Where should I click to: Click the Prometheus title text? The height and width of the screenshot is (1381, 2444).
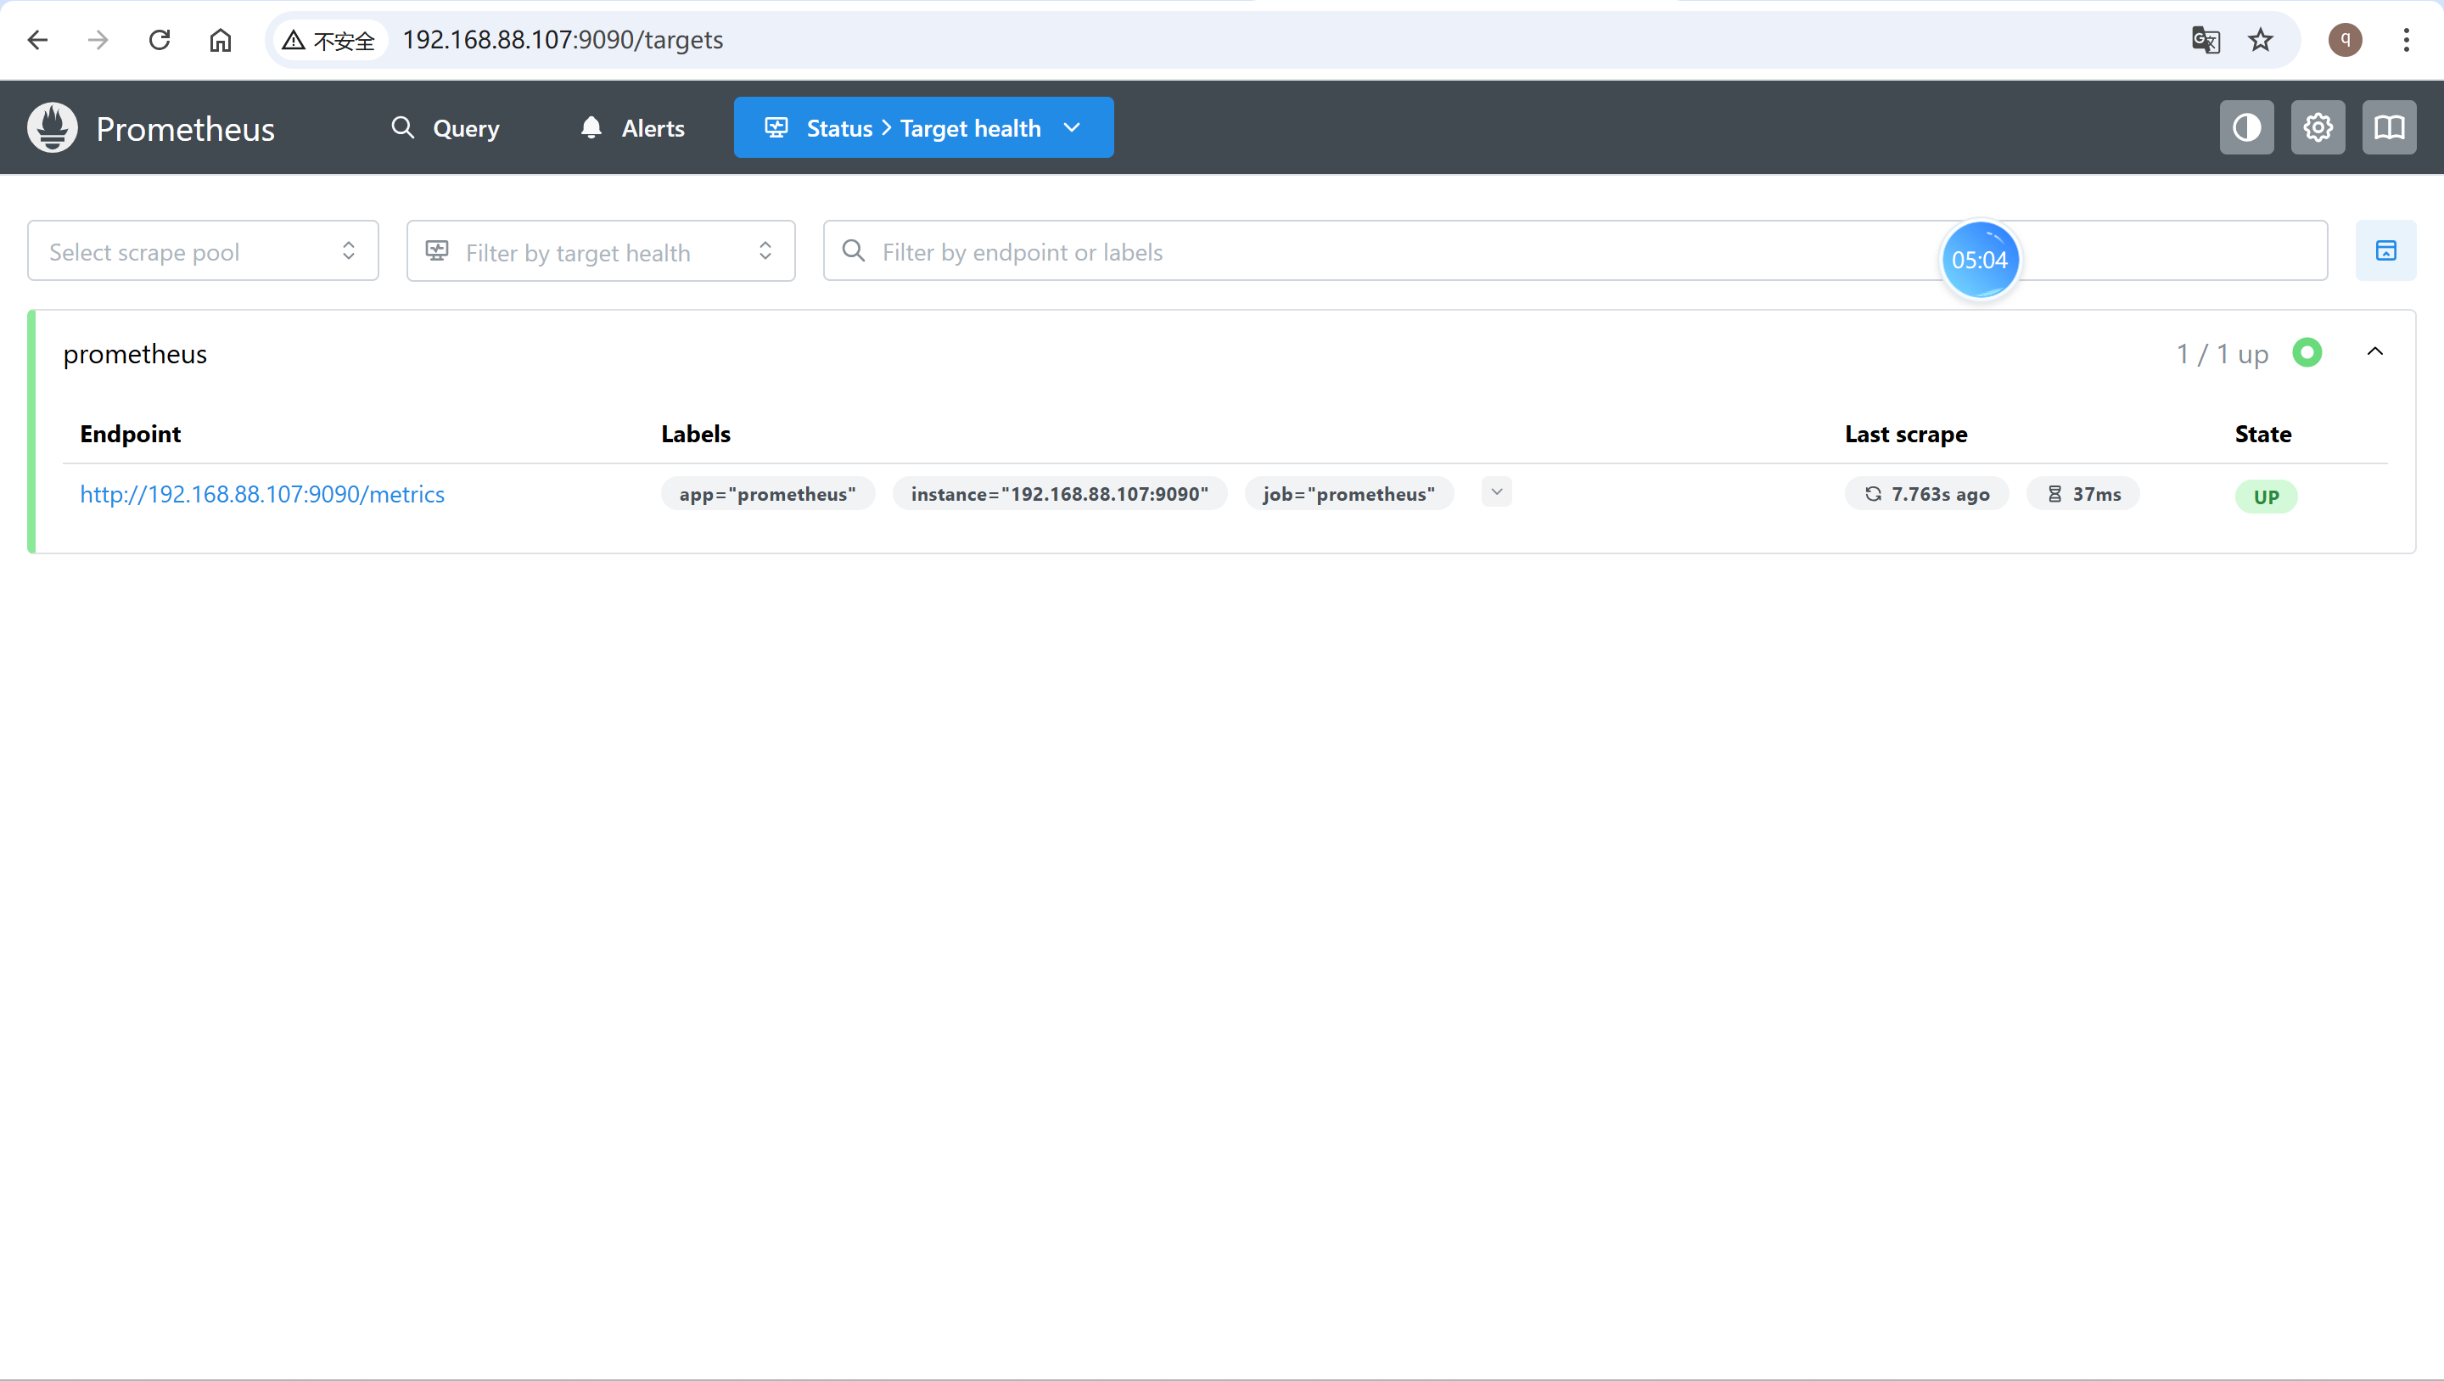[x=185, y=129]
